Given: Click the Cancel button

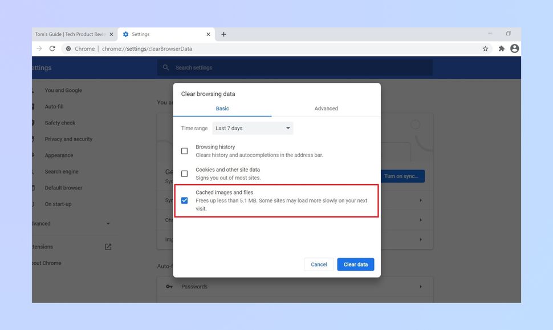Looking at the screenshot, I should coord(318,264).
